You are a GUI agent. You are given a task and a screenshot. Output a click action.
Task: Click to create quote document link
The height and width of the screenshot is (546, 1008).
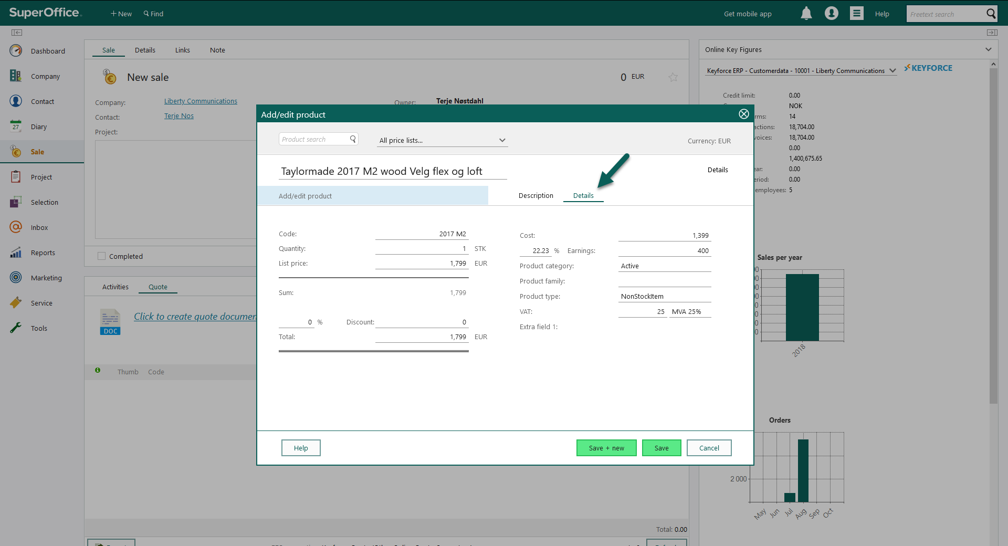tap(195, 316)
